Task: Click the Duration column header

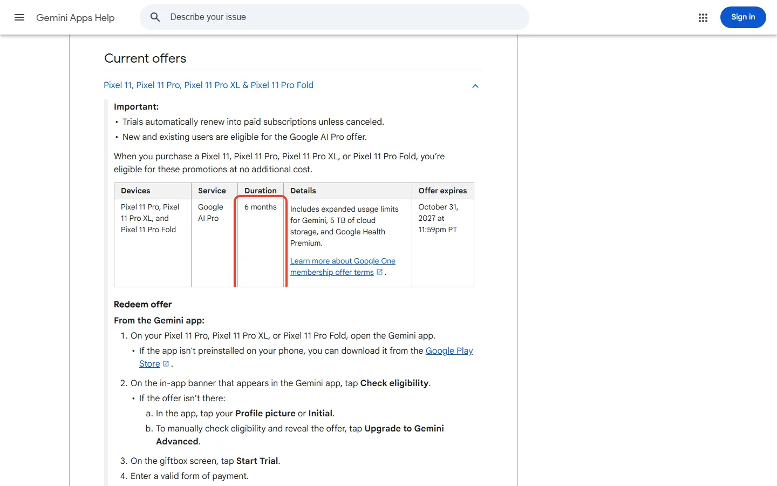Action: tap(261, 191)
